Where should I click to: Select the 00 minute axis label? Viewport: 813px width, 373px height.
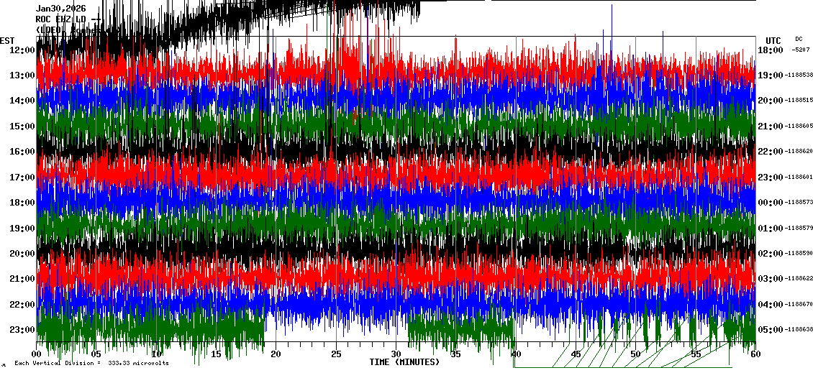37,354
